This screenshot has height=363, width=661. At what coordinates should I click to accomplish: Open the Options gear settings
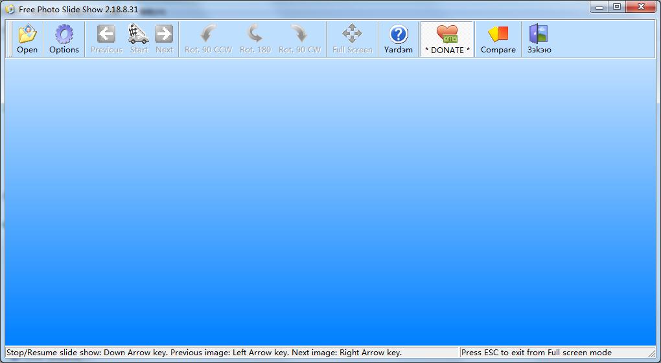pos(64,39)
